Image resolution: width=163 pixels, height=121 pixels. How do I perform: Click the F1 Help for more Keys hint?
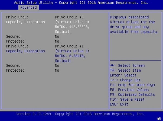tap(132, 85)
